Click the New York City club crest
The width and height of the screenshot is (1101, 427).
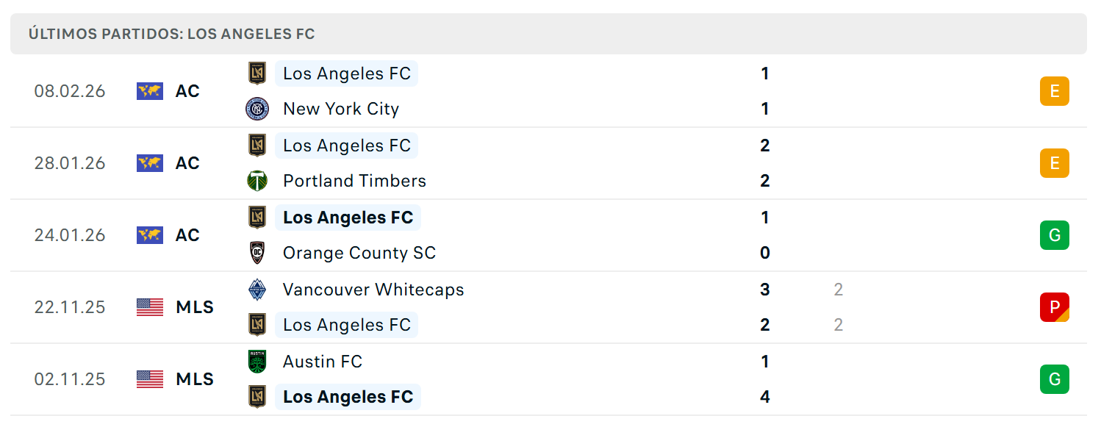[257, 109]
